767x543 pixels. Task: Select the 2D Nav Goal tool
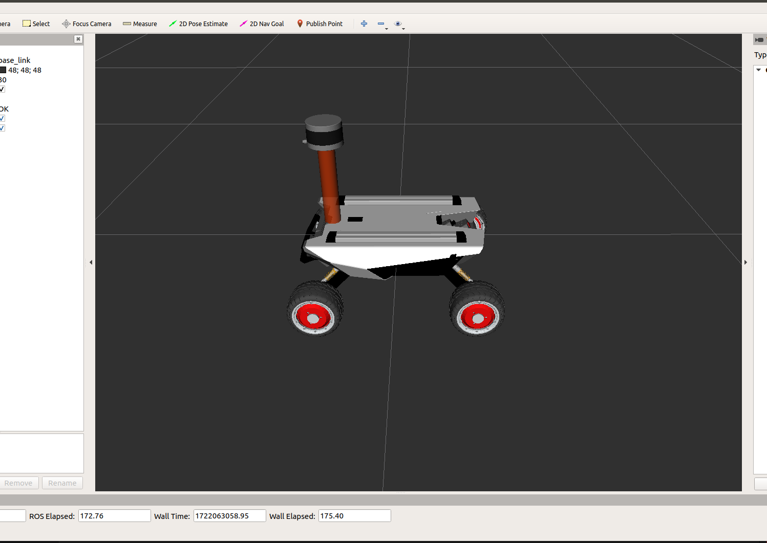[x=262, y=24]
